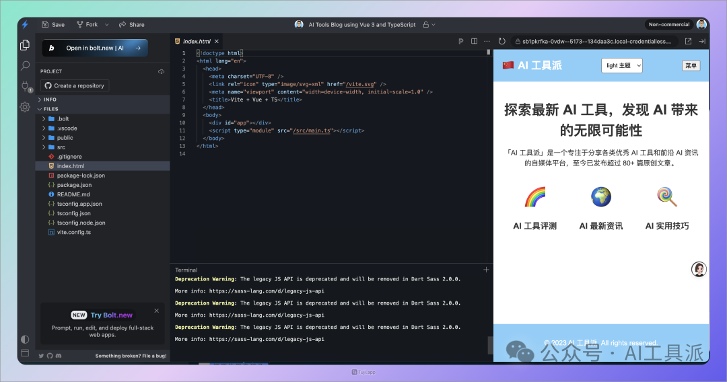Click the terminal vertical scrollbar thumb
Image resolution: width=727 pixels, height=382 pixels.
pos(490,345)
